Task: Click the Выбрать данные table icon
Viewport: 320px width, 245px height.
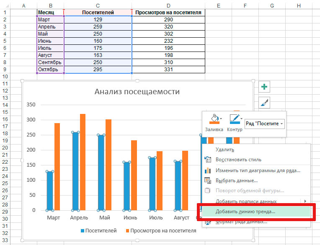Action: 208,181
